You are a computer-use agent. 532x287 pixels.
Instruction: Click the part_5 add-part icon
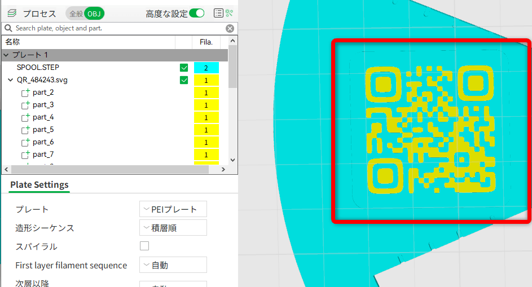click(25, 130)
